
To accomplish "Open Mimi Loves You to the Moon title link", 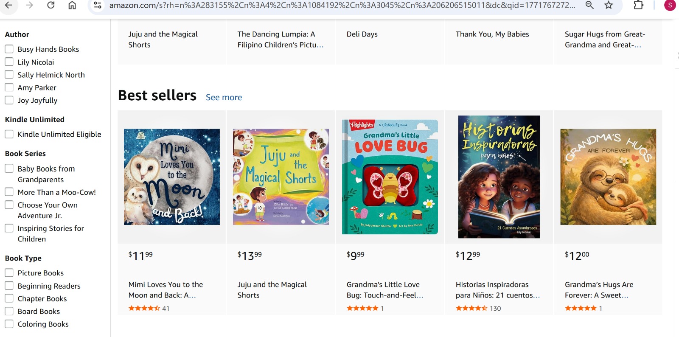I will 166,289.
